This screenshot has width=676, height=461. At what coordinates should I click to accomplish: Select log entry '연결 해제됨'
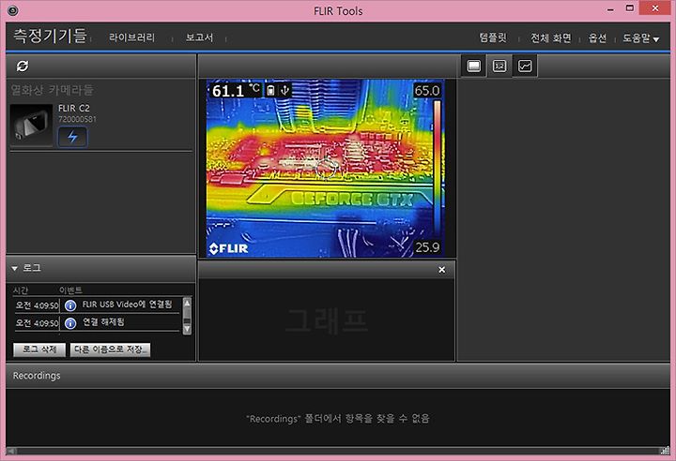pyautogui.click(x=97, y=322)
